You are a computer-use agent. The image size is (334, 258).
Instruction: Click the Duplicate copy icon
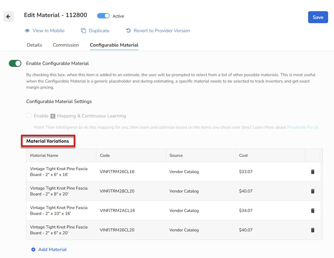click(x=84, y=31)
